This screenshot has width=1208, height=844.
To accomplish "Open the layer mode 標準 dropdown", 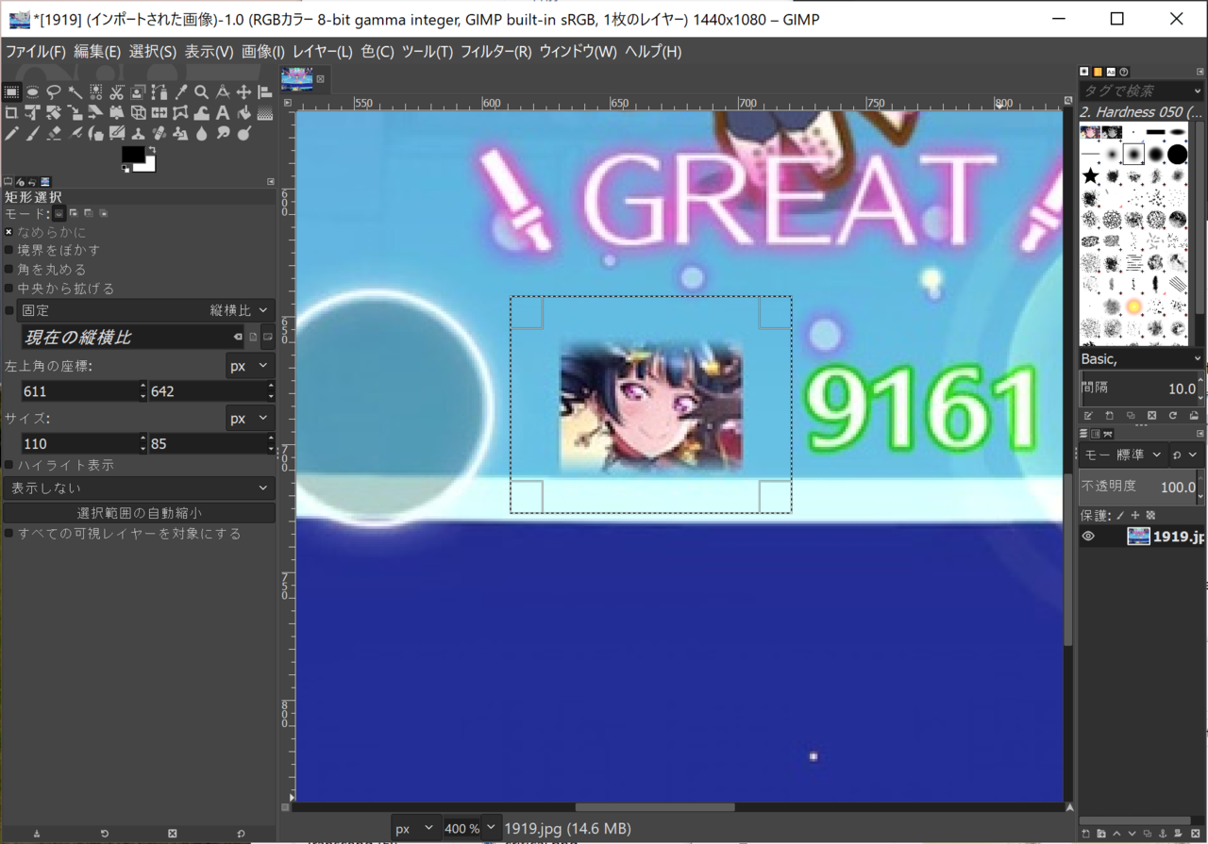I will click(x=1124, y=455).
